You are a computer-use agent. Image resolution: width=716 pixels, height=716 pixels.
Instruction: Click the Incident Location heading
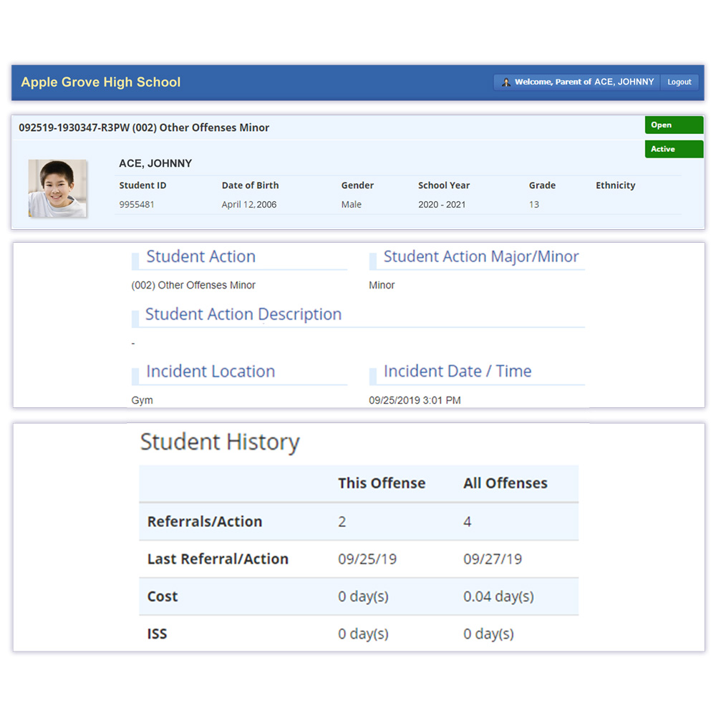point(211,371)
